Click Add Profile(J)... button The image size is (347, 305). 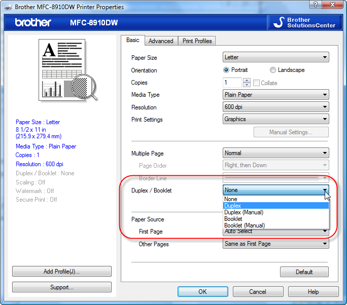point(62,272)
